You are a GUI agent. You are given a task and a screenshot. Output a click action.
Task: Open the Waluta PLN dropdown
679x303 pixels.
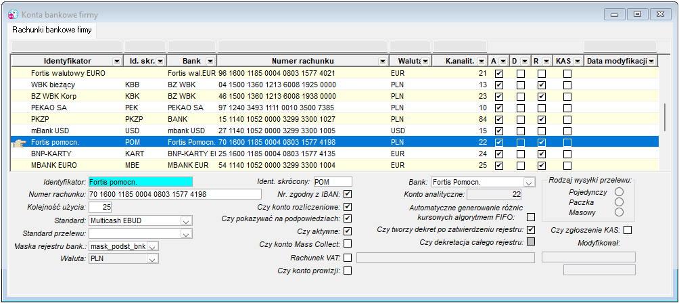[x=151, y=259]
